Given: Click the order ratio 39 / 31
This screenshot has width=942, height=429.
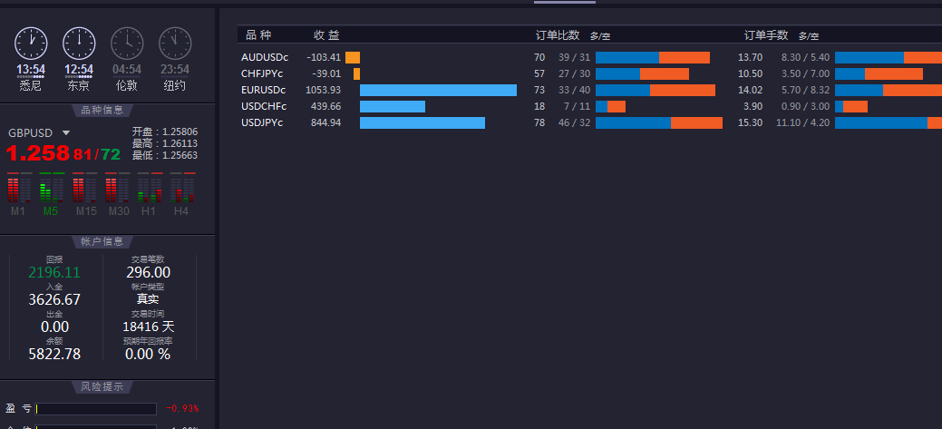Looking at the screenshot, I should (574, 58).
